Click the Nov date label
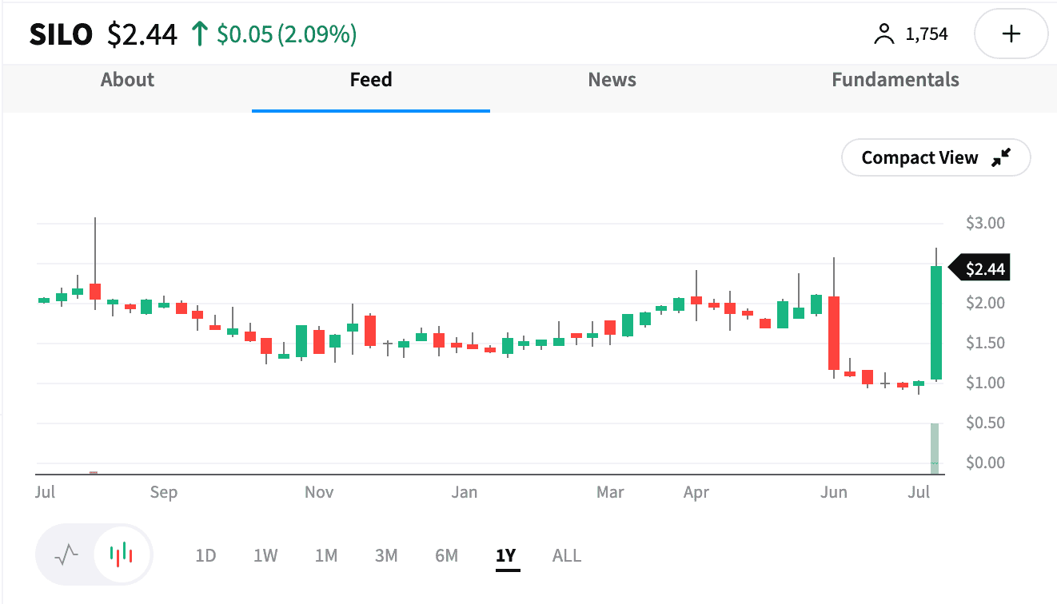The height and width of the screenshot is (604, 1057). (319, 492)
